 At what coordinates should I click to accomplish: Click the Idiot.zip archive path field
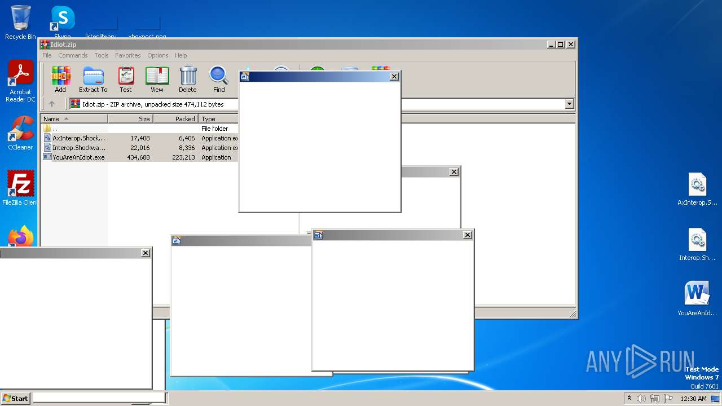(317, 104)
